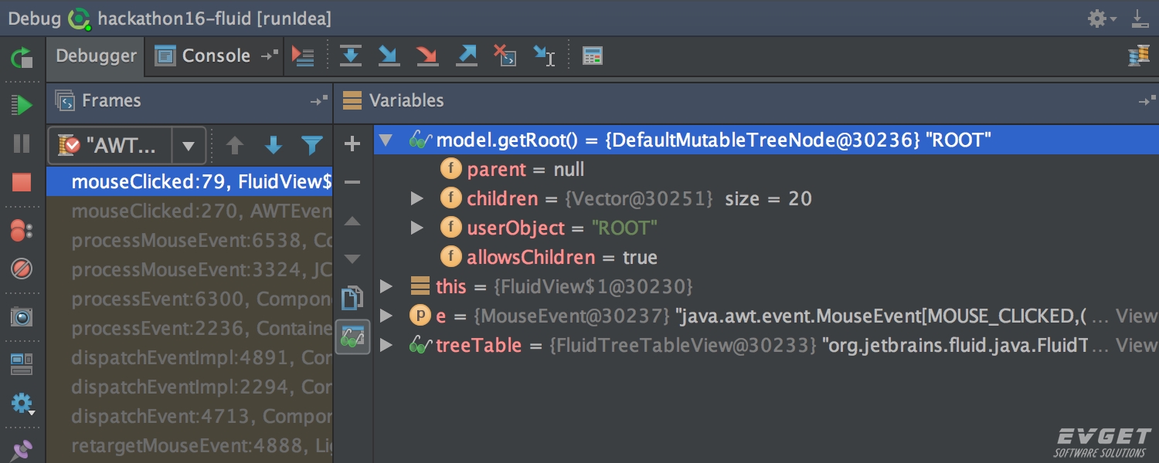
Task: Stop the debug session red square
Action: tap(22, 182)
